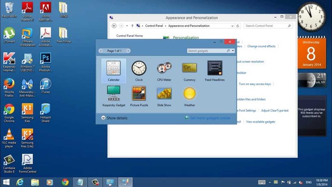Image resolution: width=332 pixels, height=187 pixels.
Task: Refresh the Control Panel address bar
Action: coord(238,26)
